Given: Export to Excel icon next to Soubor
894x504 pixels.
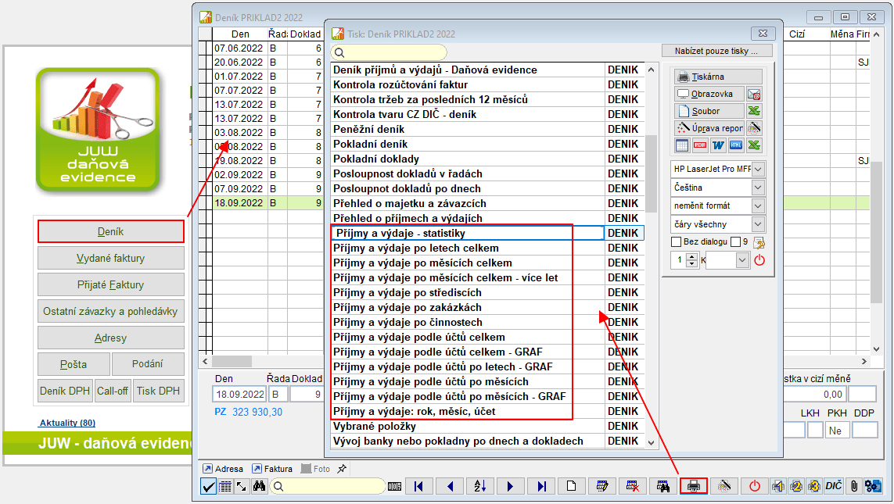Looking at the screenshot, I should (x=754, y=111).
